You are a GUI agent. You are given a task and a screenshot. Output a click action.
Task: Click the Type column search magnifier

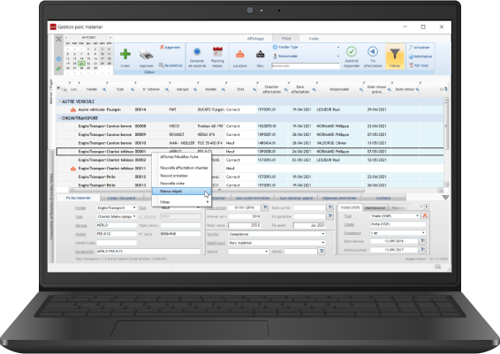pos(133,89)
